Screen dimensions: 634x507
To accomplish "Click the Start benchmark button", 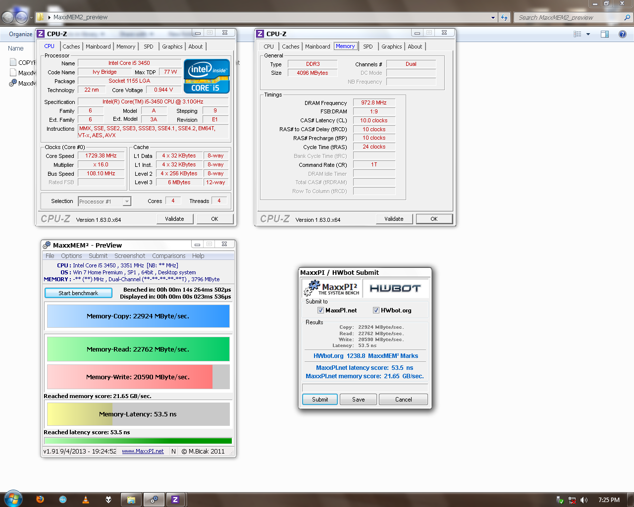I will [x=78, y=293].
